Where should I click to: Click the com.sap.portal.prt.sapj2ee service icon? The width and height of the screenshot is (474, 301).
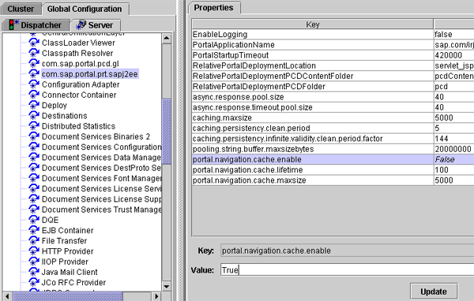(x=34, y=74)
